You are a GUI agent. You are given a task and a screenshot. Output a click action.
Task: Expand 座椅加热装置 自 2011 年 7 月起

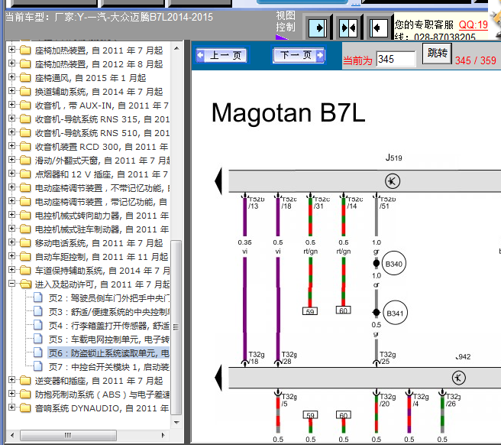click(x=11, y=50)
